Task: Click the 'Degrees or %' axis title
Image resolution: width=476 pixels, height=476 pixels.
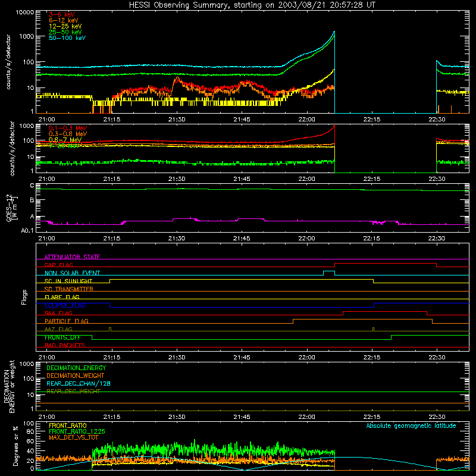Action: coord(15,446)
